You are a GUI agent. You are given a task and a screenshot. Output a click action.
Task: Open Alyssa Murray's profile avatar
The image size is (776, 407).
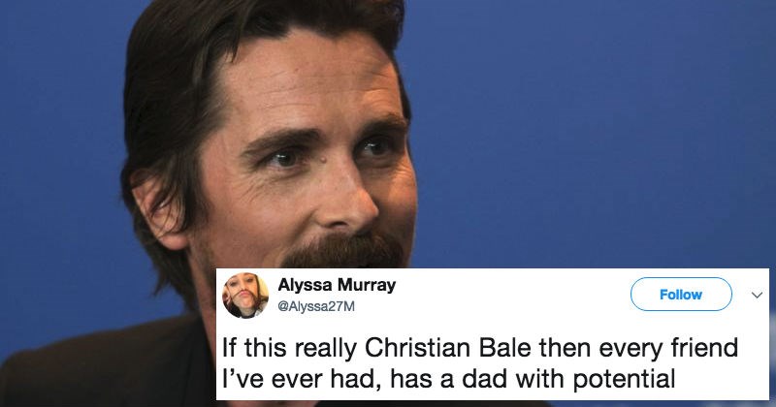pyautogui.click(x=245, y=296)
